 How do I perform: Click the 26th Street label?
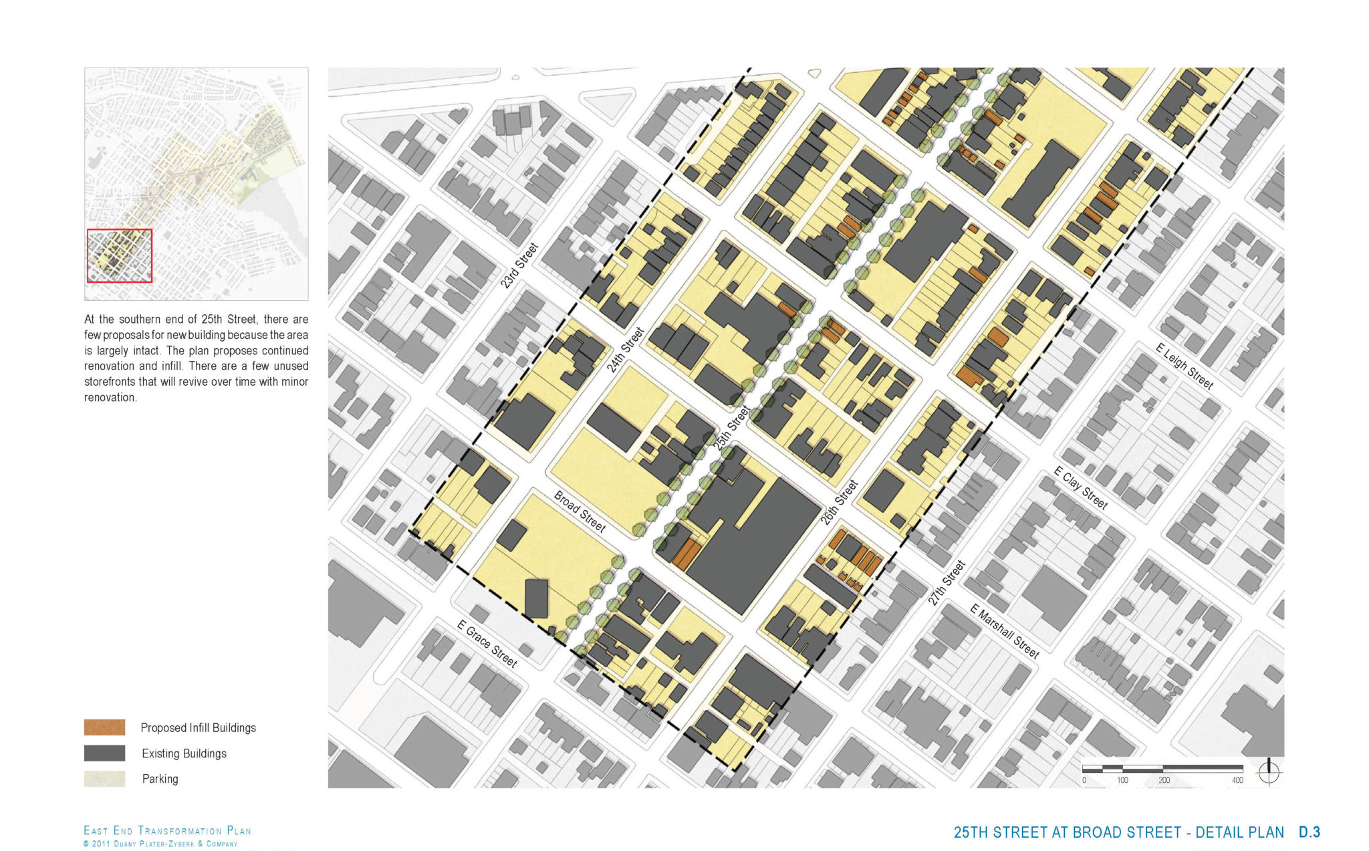pos(840,503)
